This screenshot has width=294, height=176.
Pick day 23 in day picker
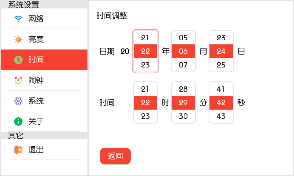221,38
